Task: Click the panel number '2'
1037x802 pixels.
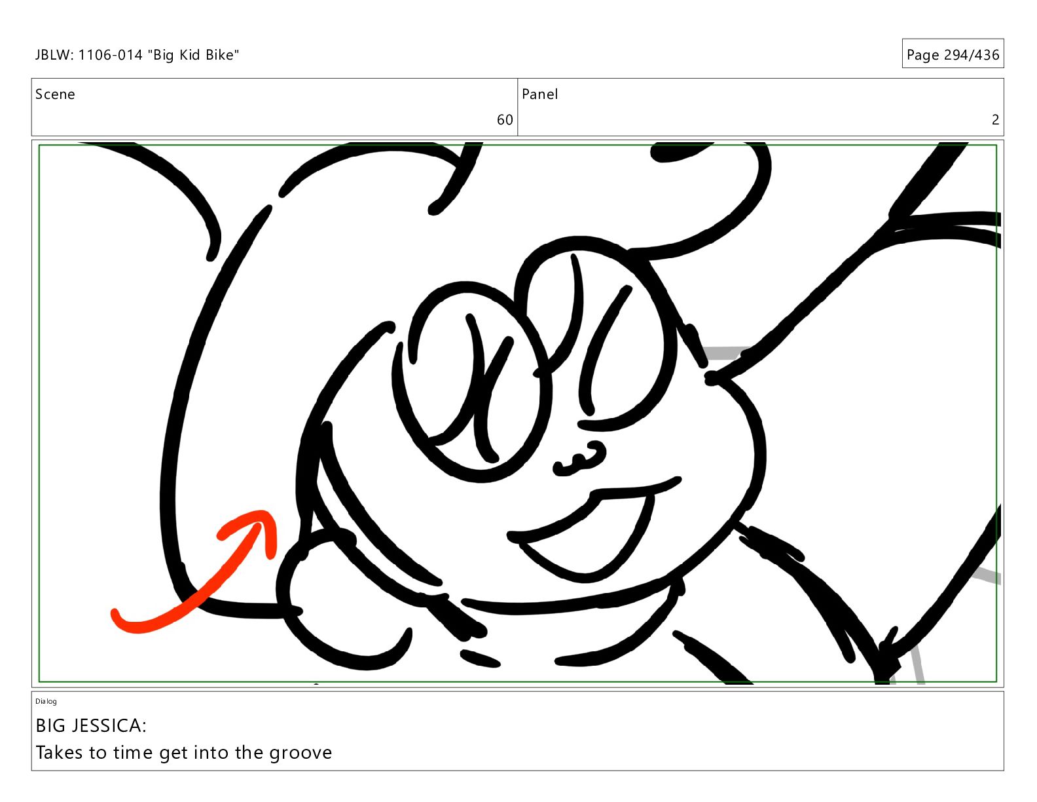Action: click(995, 120)
